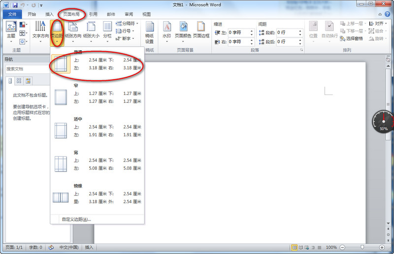Choose the 适中 moderate margins preset
The height and width of the screenshot is (254, 394).
tap(97, 129)
